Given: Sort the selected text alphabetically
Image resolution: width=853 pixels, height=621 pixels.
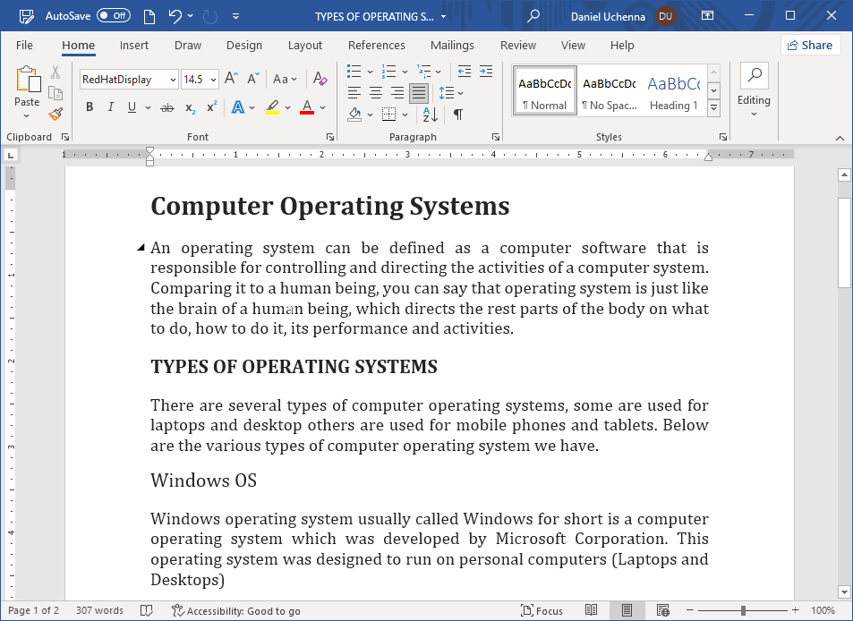Looking at the screenshot, I should [430, 114].
